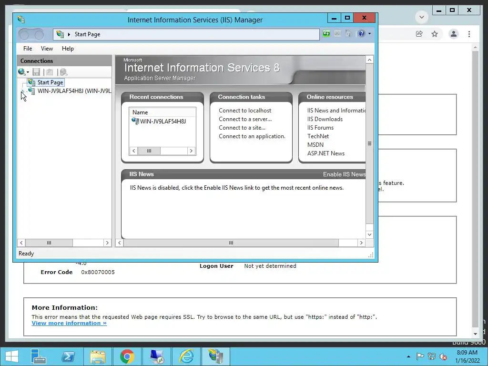Screen dimensions: 488x366
Task: Click the Stop icon in IIS toolbar
Action: (337, 34)
